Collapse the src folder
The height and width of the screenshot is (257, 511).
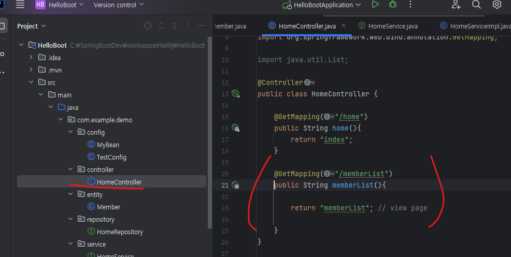point(31,82)
